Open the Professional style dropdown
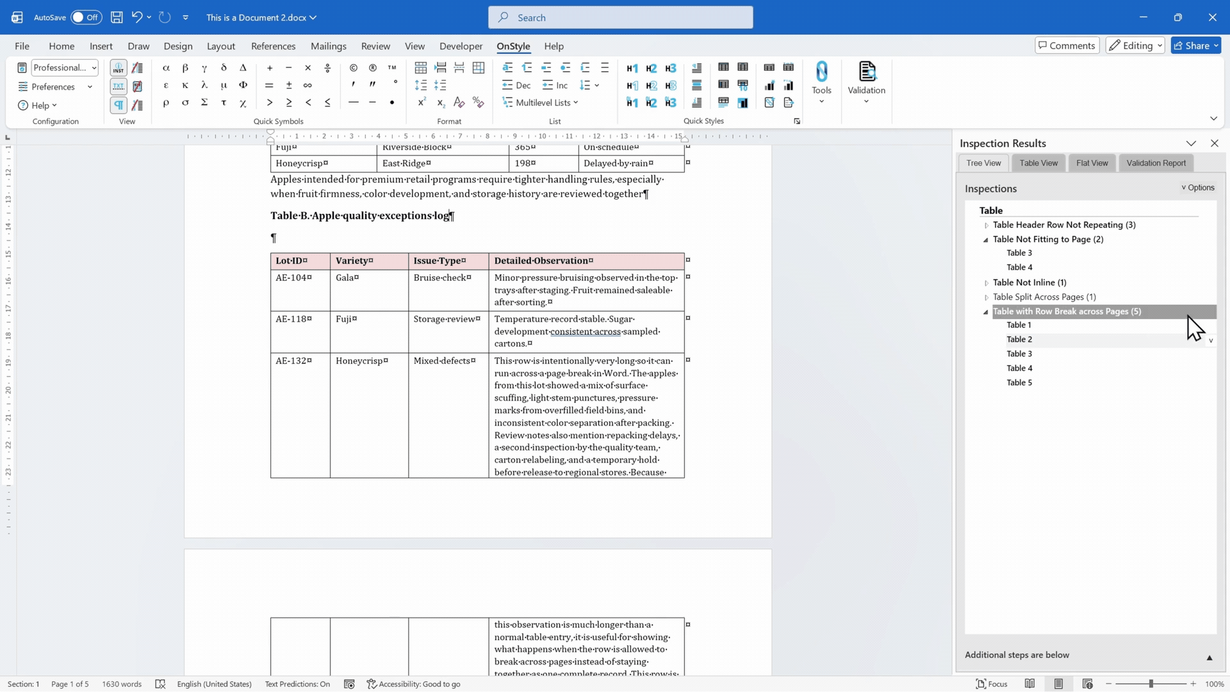This screenshot has height=692, width=1230. pos(65,67)
